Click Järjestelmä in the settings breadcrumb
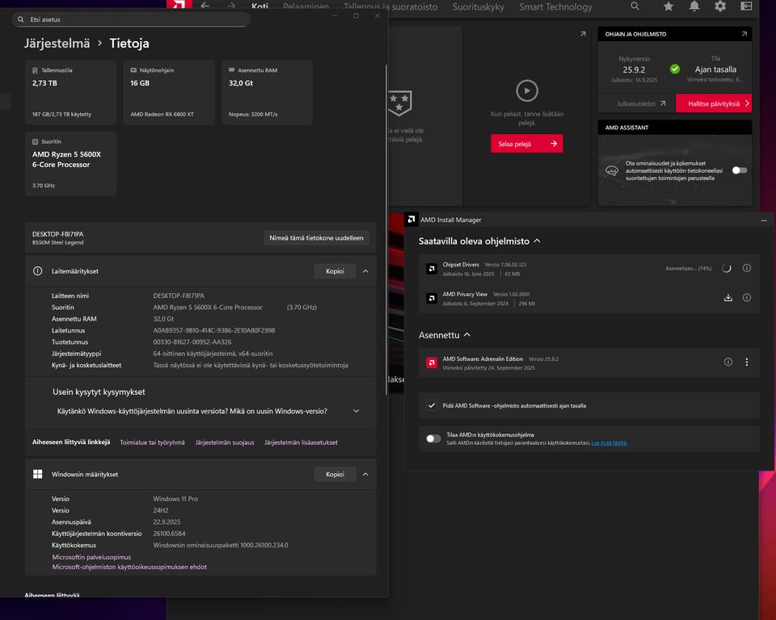This screenshot has width=776, height=620. coord(57,43)
